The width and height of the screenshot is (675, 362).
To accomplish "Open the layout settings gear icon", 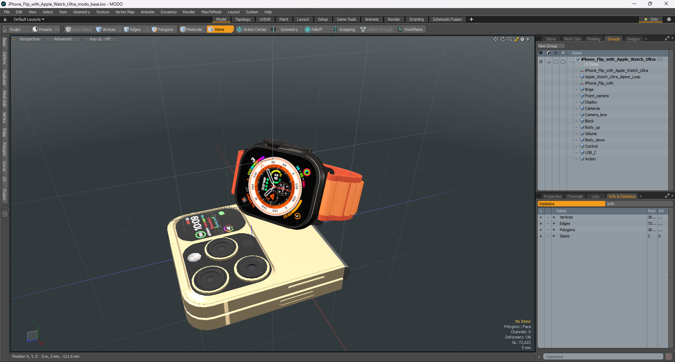I will click(669, 19).
